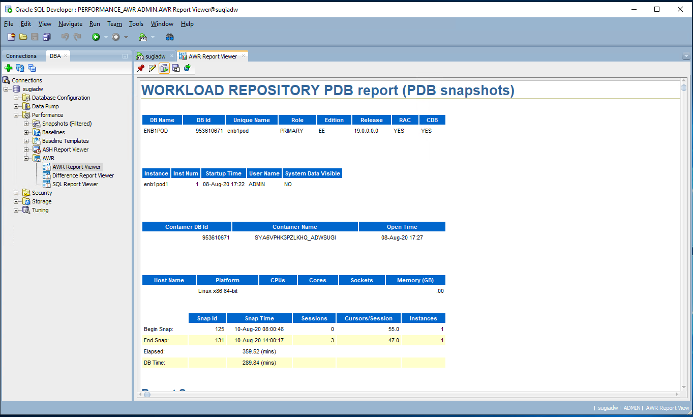Click the red pushpin freeze icon
The width and height of the screenshot is (693, 417).
(141, 68)
